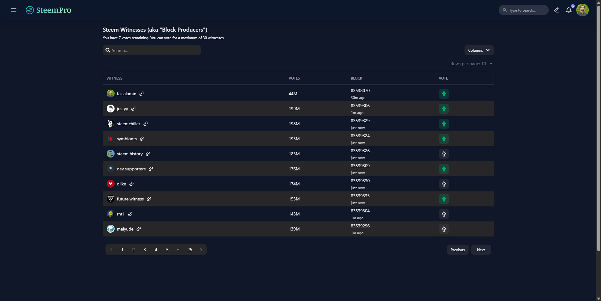Remove vote from witness faisalamin
This screenshot has width=601, height=301.
444,94
